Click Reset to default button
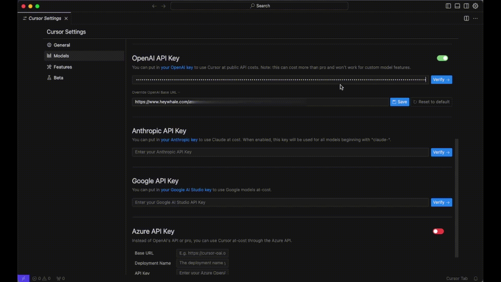Screen dimensions: 501x282 tap(432, 102)
